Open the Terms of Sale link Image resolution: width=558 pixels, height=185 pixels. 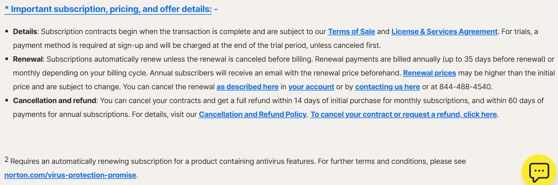(x=351, y=32)
